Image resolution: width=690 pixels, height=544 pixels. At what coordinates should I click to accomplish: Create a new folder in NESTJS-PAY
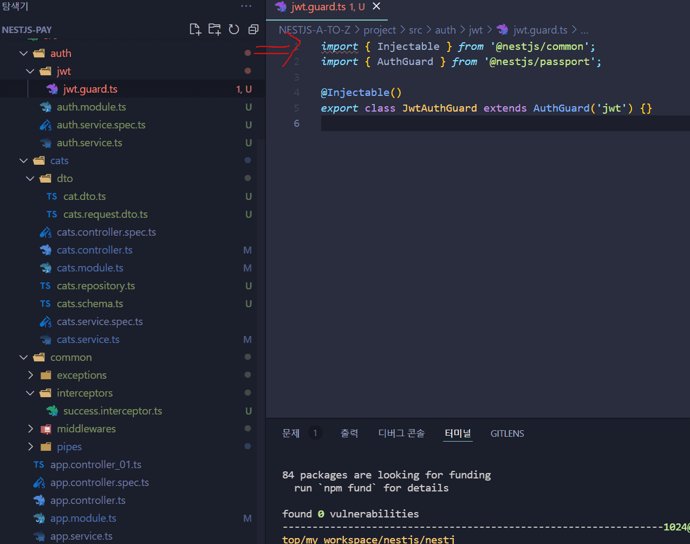215,29
